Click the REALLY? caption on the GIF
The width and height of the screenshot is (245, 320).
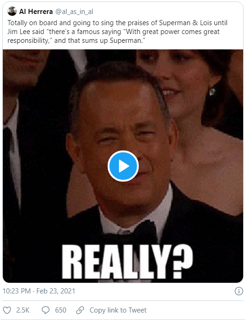pyautogui.click(x=127, y=262)
